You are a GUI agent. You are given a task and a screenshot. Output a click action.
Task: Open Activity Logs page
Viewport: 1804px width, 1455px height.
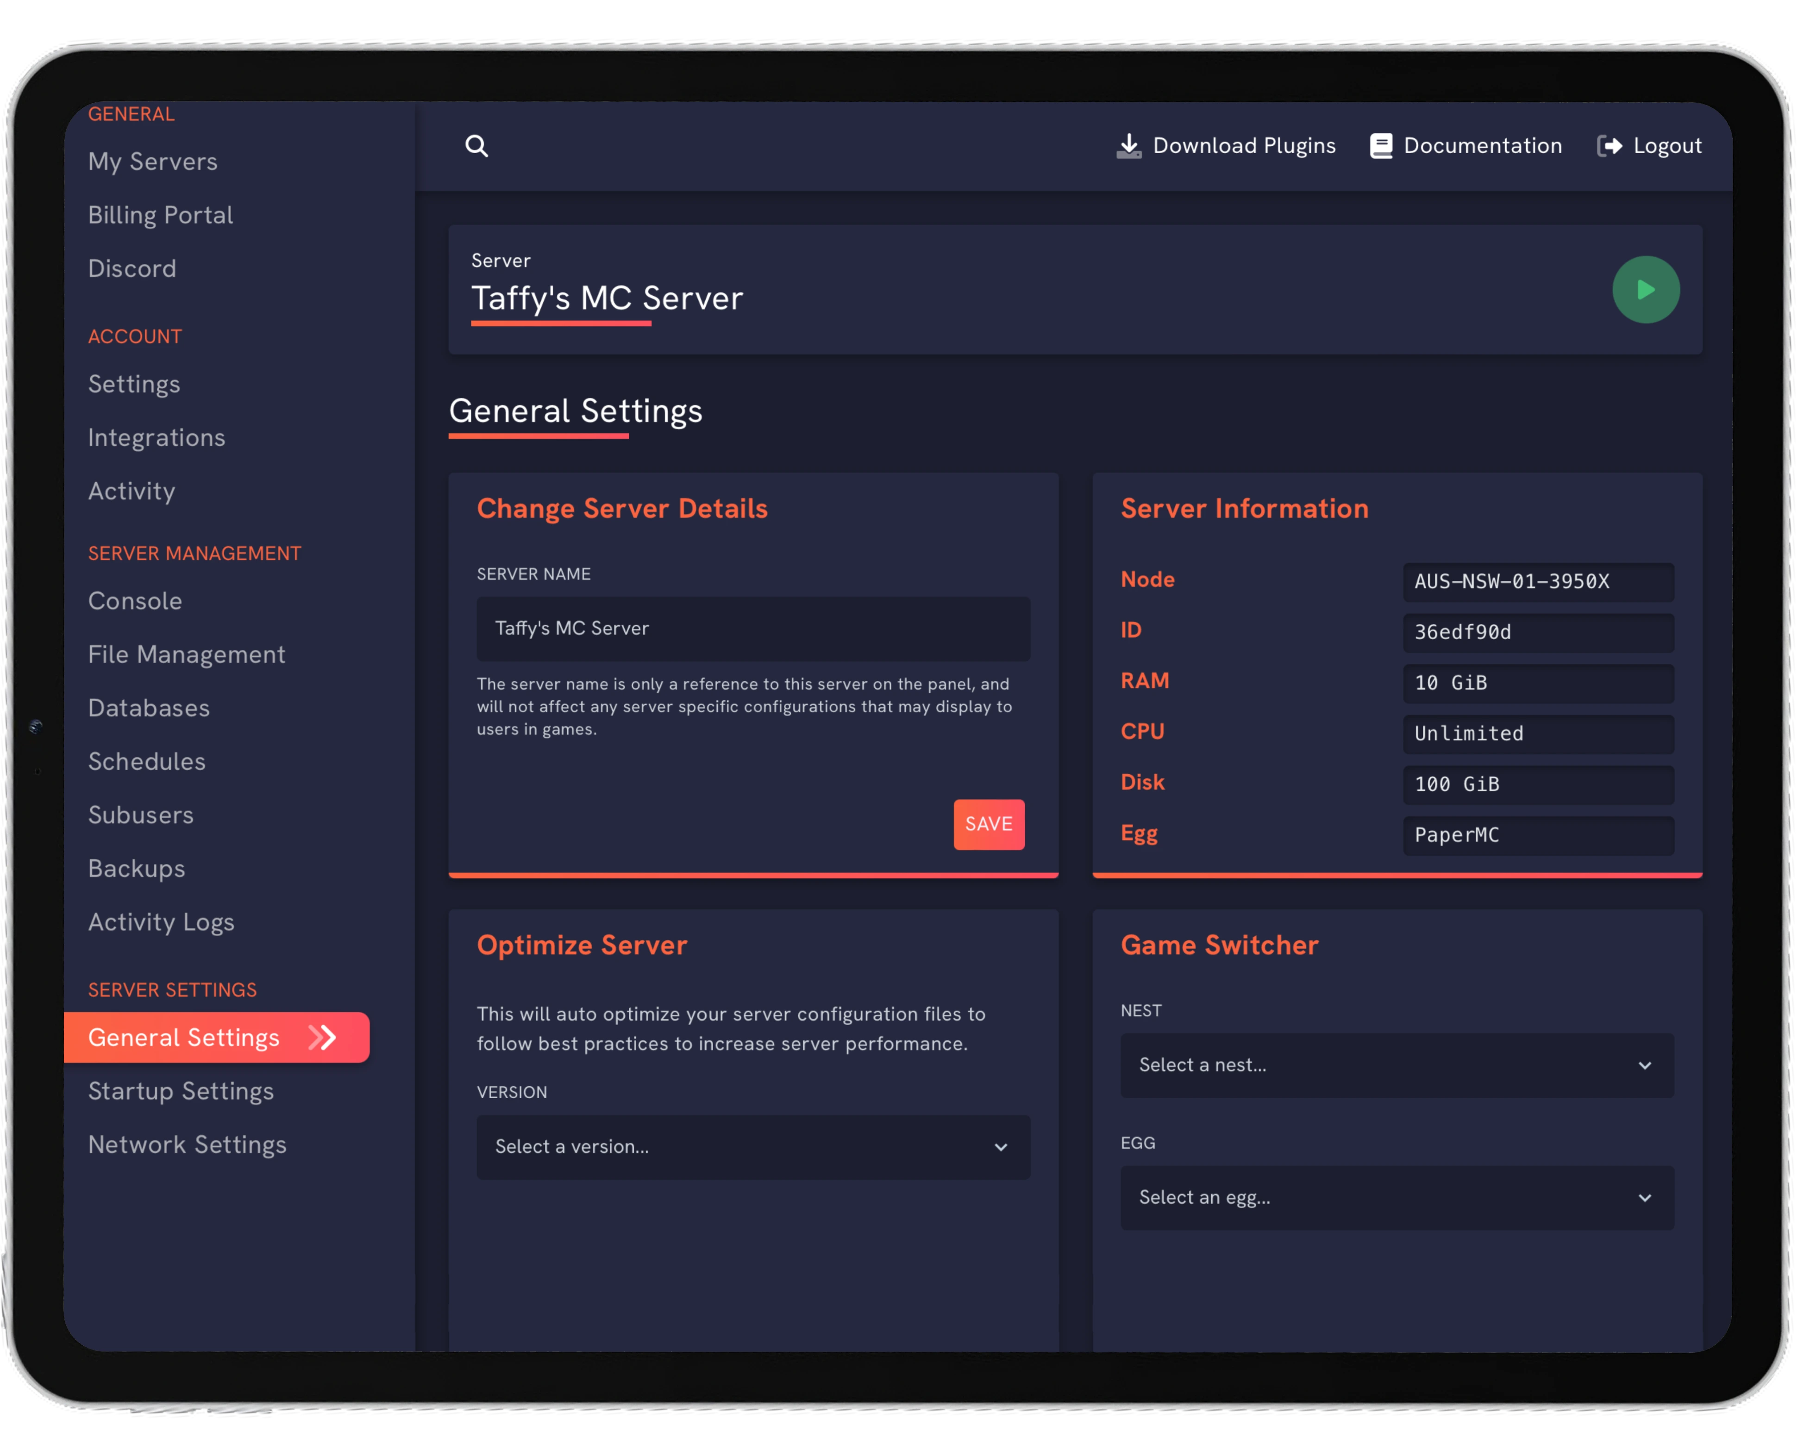pyautogui.click(x=161, y=922)
